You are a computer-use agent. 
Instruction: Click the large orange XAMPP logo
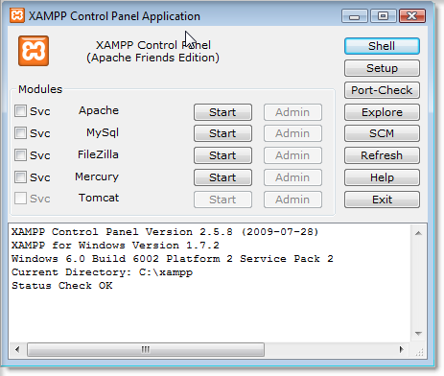(x=34, y=51)
